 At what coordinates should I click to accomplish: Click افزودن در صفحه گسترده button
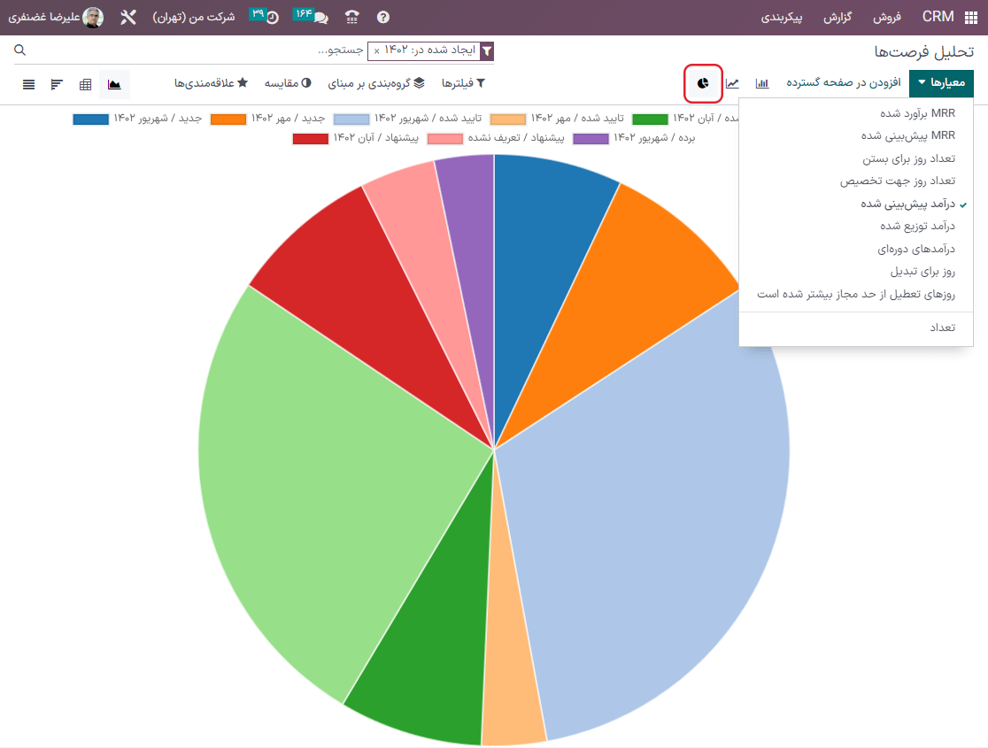[844, 82]
